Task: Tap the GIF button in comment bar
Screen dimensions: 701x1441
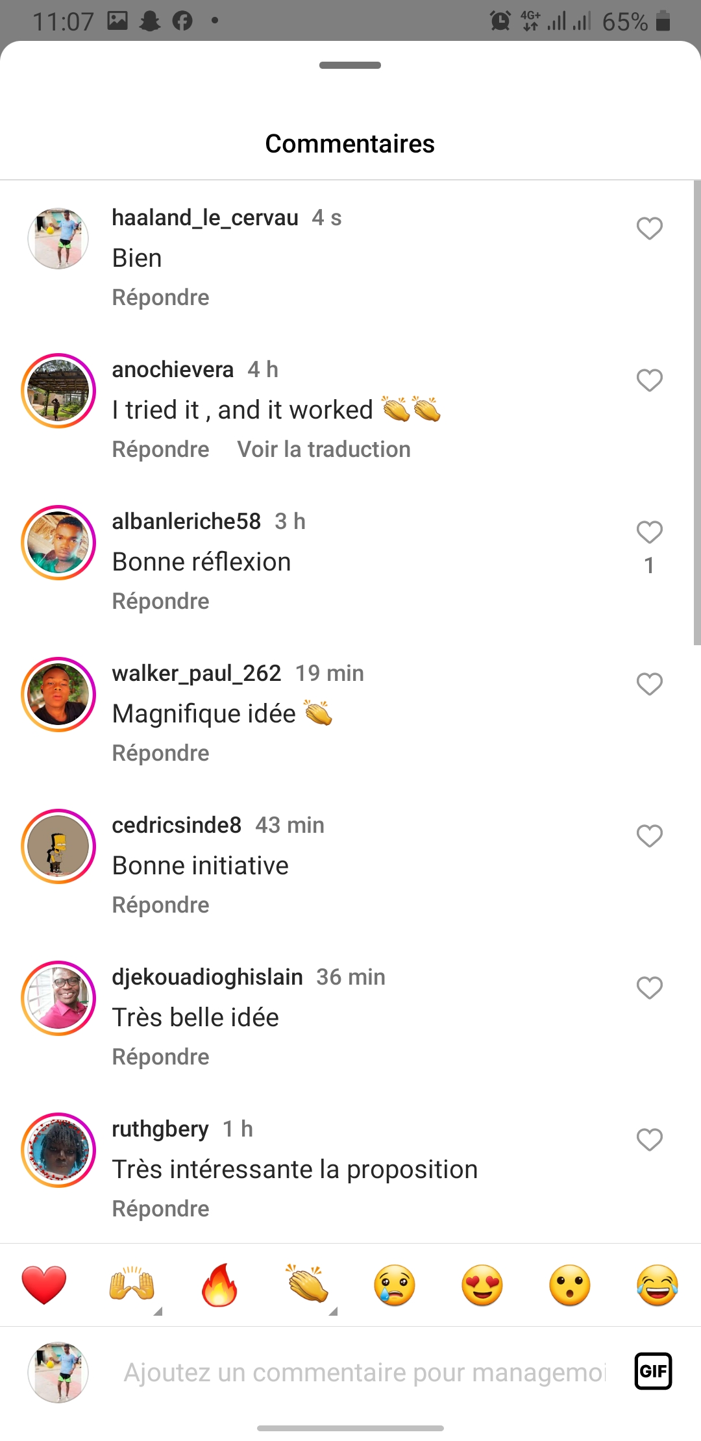Action: click(652, 1371)
